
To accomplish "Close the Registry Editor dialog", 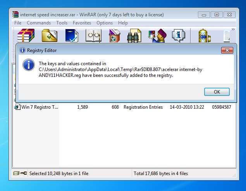I will pos(227,50).
